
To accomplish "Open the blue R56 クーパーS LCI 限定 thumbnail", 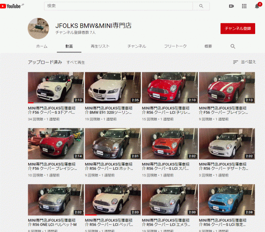I will [x=227, y=200].
